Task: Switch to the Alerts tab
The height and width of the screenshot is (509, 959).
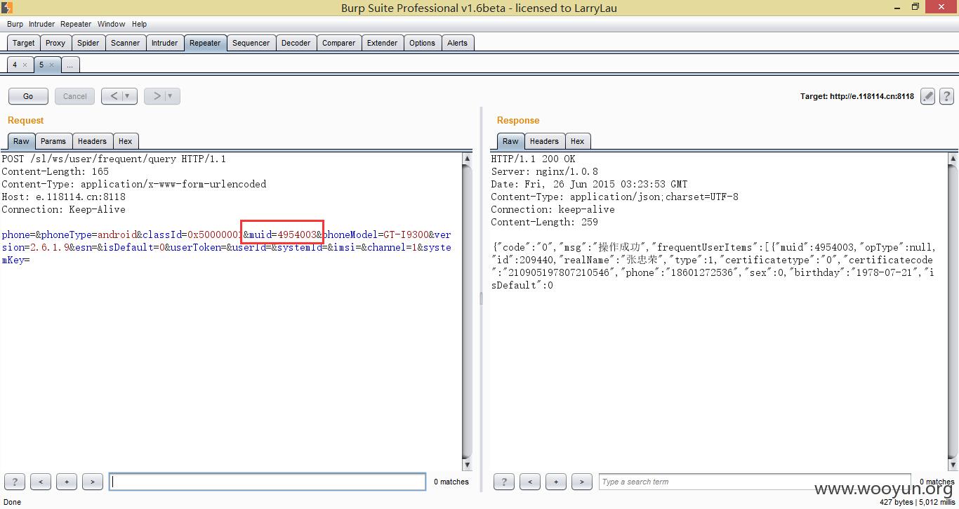Action: [457, 43]
